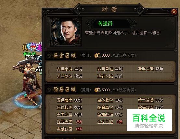Close the 对话 dialog window
Screen dimensions: 180x139
pos(174,12)
